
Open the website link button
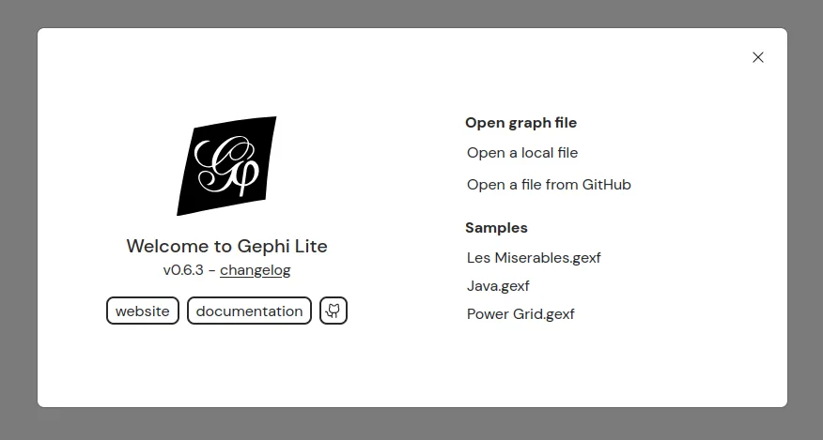coord(143,311)
